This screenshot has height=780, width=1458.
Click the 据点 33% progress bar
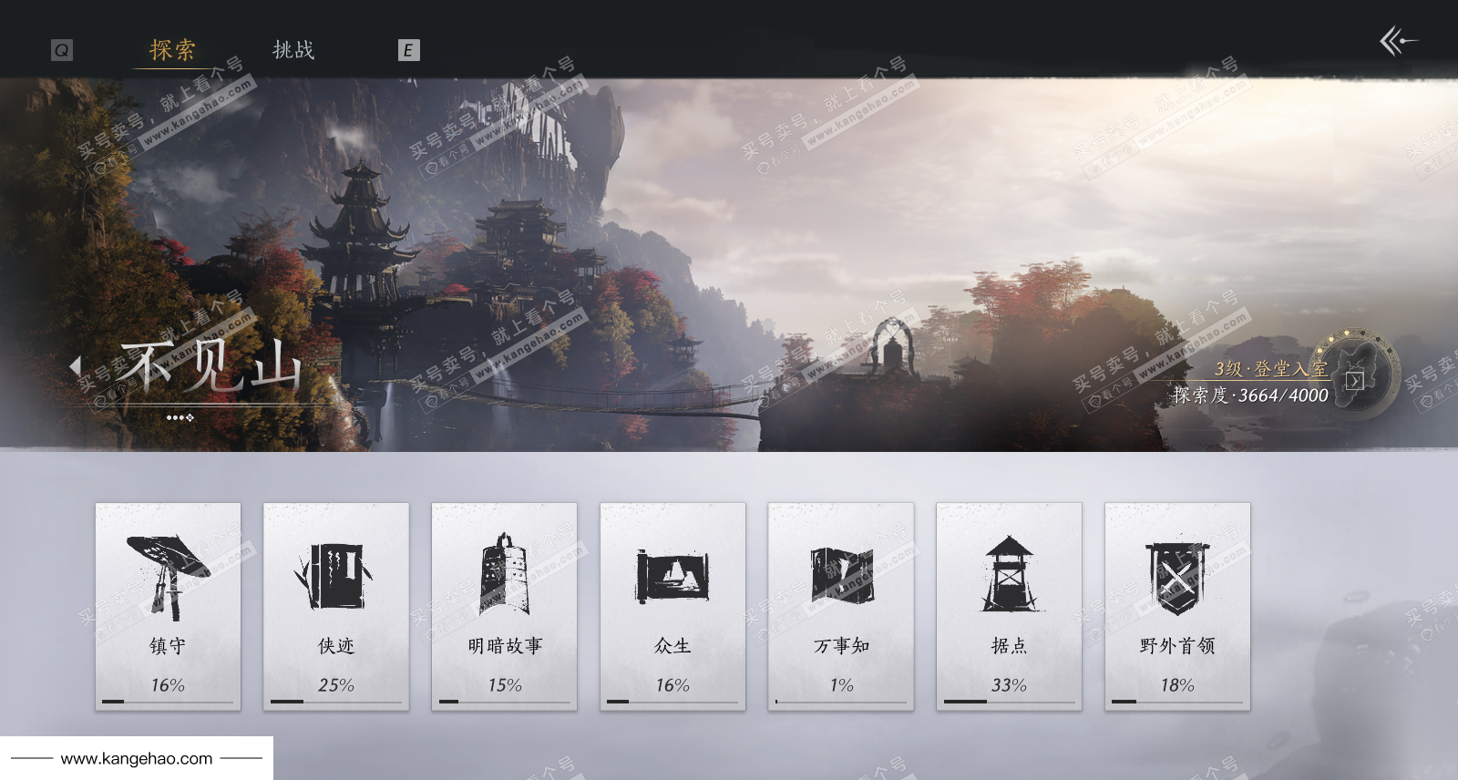click(x=1009, y=702)
